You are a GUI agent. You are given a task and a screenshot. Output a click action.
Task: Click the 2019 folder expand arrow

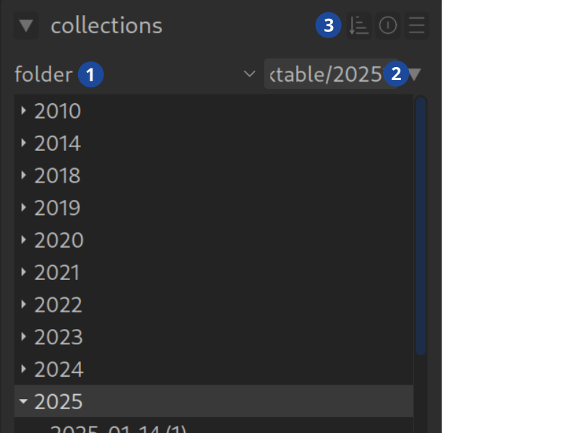click(x=24, y=208)
